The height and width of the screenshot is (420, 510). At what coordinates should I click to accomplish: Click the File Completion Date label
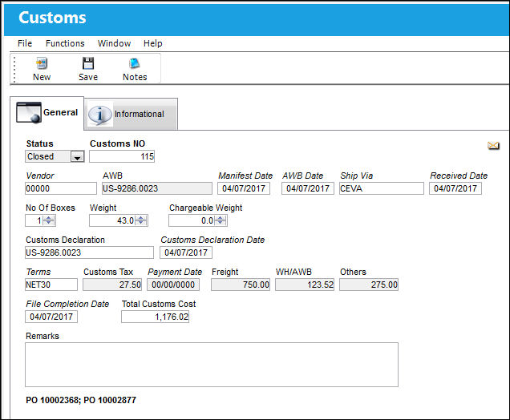pyautogui.click(x=67, y=304)
